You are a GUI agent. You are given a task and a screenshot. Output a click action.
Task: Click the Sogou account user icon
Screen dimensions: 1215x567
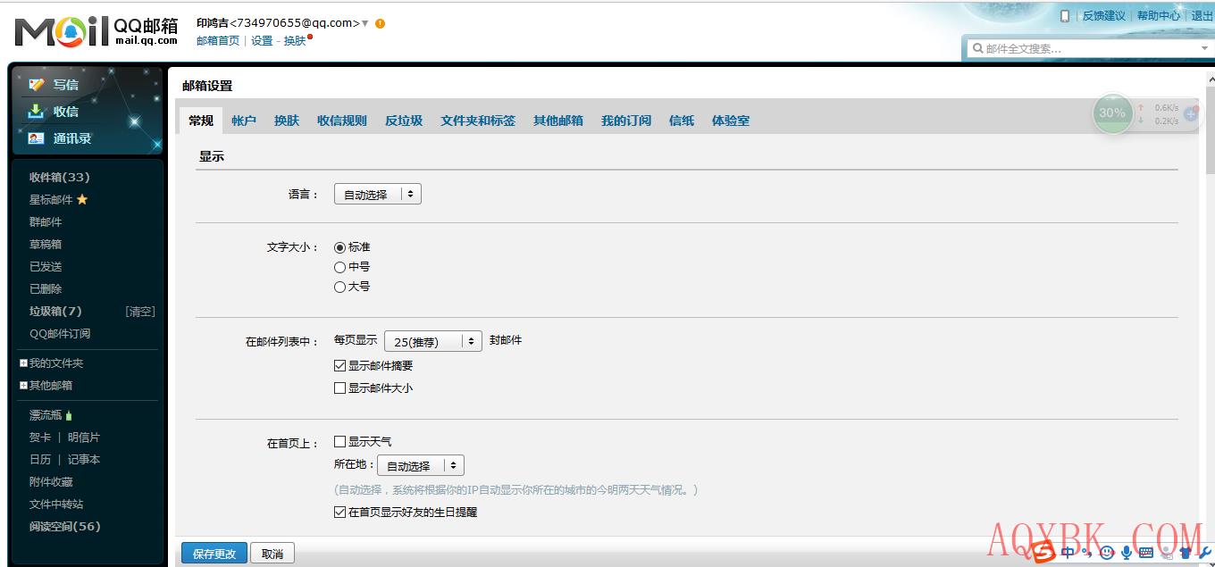pyautogui.click(x=1167, y=554)
